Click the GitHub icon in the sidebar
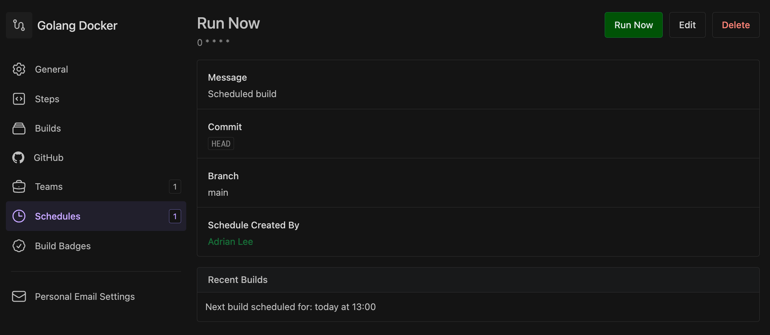The width and height of the screenshot is (770, 335). (19, 157)
